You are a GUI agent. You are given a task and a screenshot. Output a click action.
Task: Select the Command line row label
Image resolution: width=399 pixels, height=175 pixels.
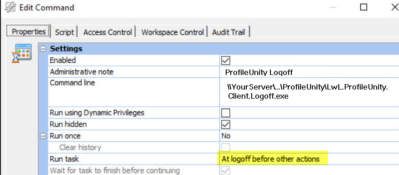click(72, 83)
